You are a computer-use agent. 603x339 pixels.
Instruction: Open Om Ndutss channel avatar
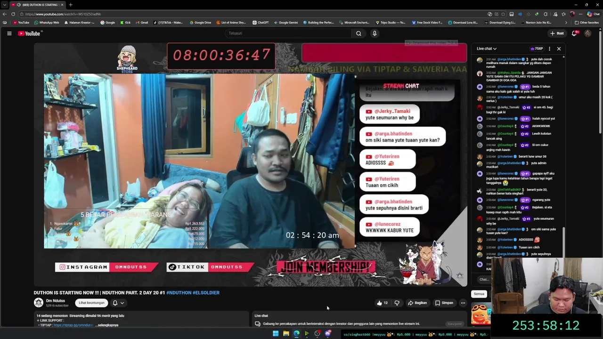[x=39, y=302]
